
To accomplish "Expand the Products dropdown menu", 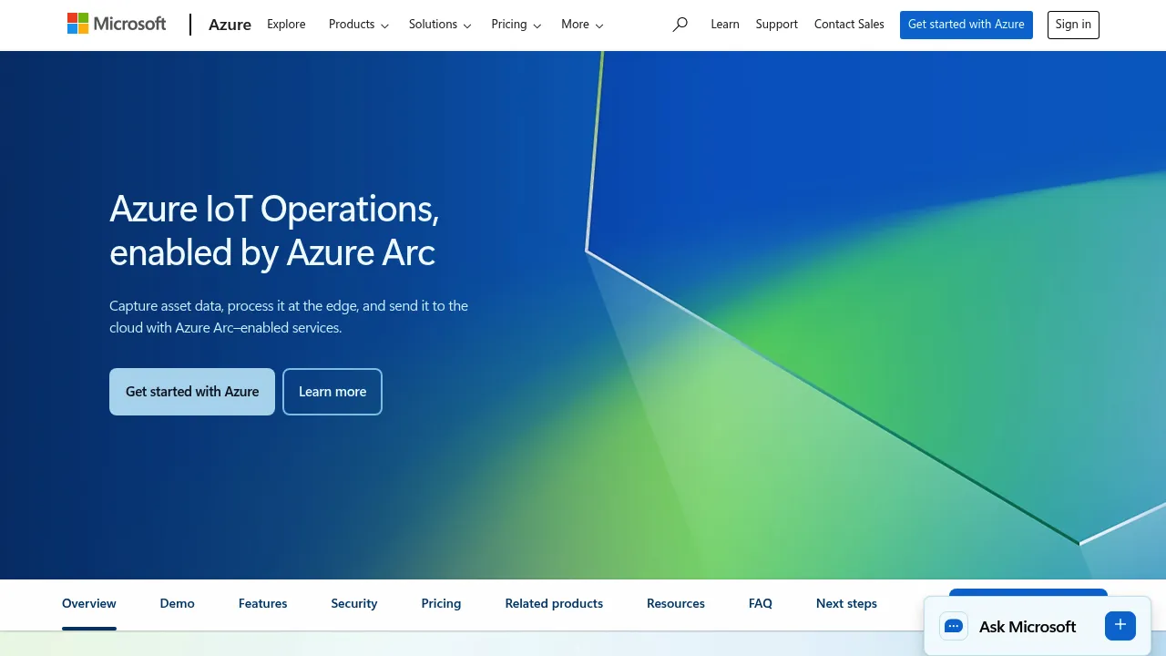I will (358, 25).
